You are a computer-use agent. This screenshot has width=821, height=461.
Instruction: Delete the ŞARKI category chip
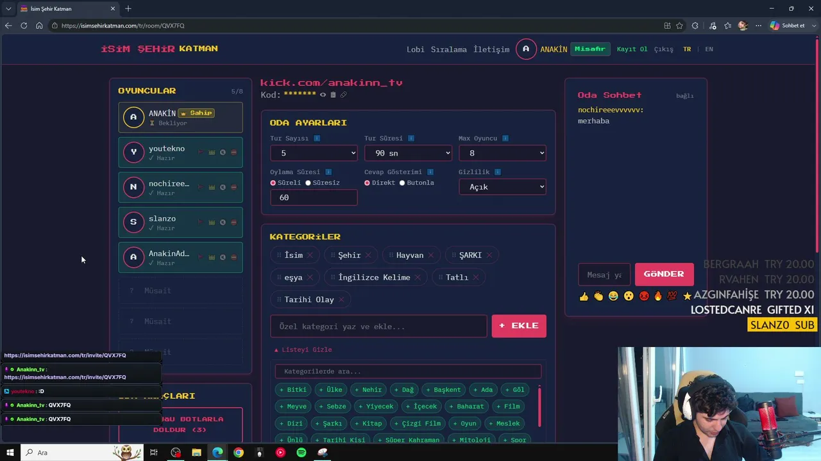[489, 255]
